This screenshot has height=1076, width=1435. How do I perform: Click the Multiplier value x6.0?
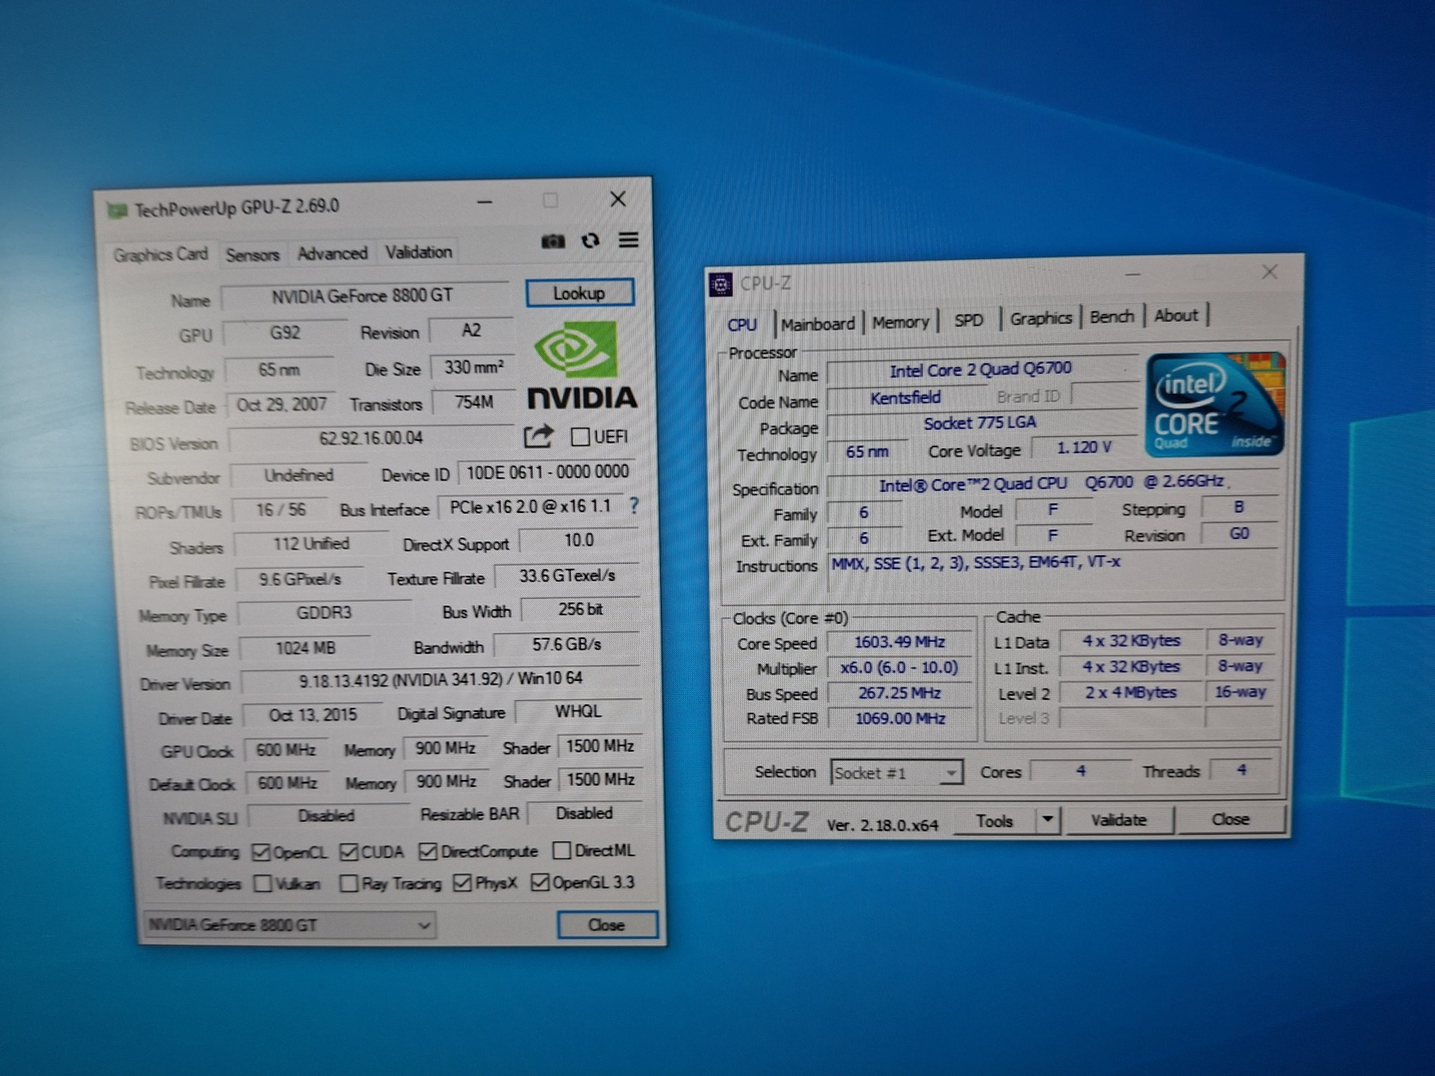click(x=899, y=668)
